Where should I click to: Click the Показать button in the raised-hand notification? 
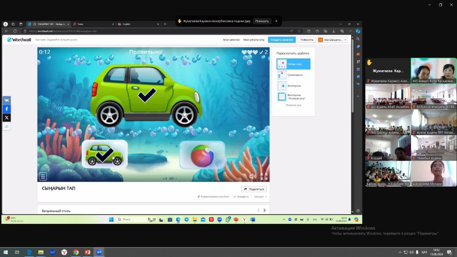point(262,21)
